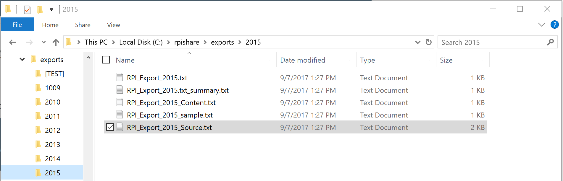563x181 pixels.
Task: Click the rpishare breadcrumb in address bar
Action: pos(186,42)
